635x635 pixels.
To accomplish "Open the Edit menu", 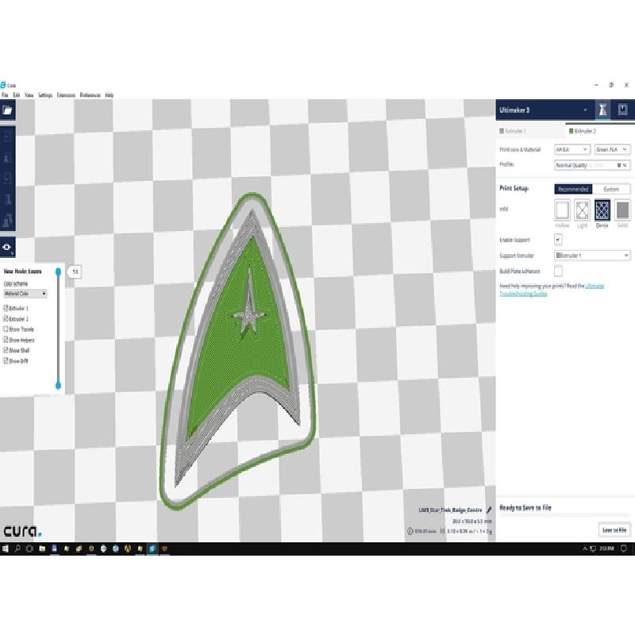I will pyautogui.click(x=16, y=95).
